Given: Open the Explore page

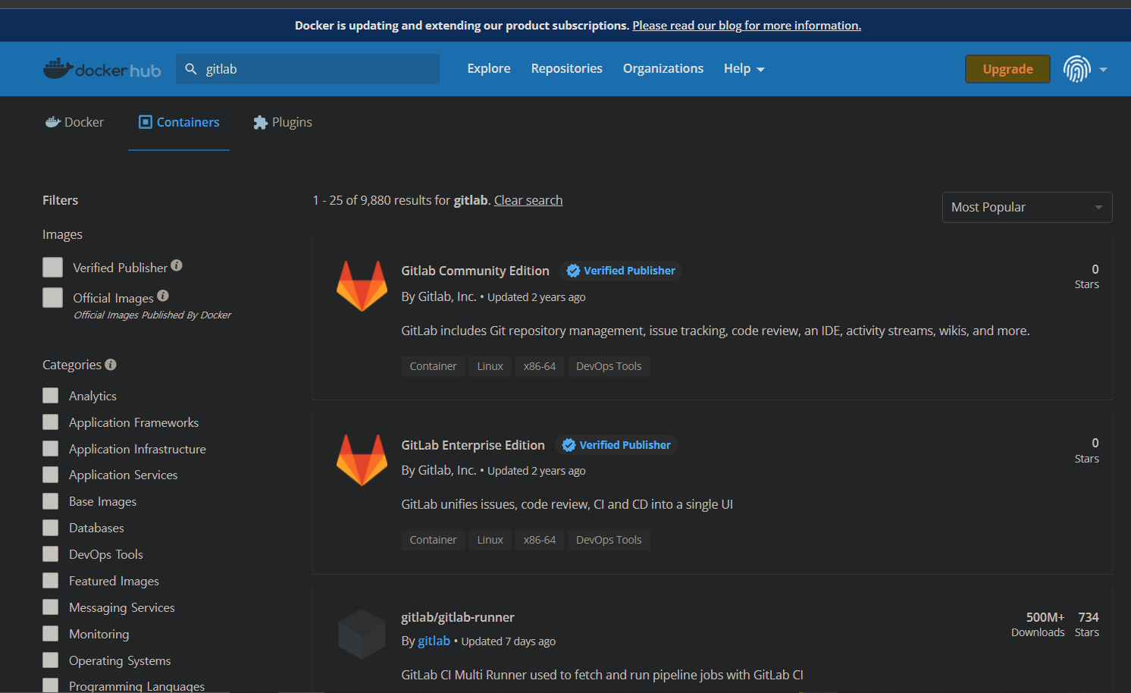Looking at the screenshot, I should click(489, 68).
